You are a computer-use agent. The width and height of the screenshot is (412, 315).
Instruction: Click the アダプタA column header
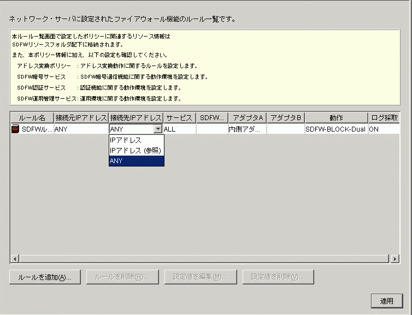tap(248, 118)
